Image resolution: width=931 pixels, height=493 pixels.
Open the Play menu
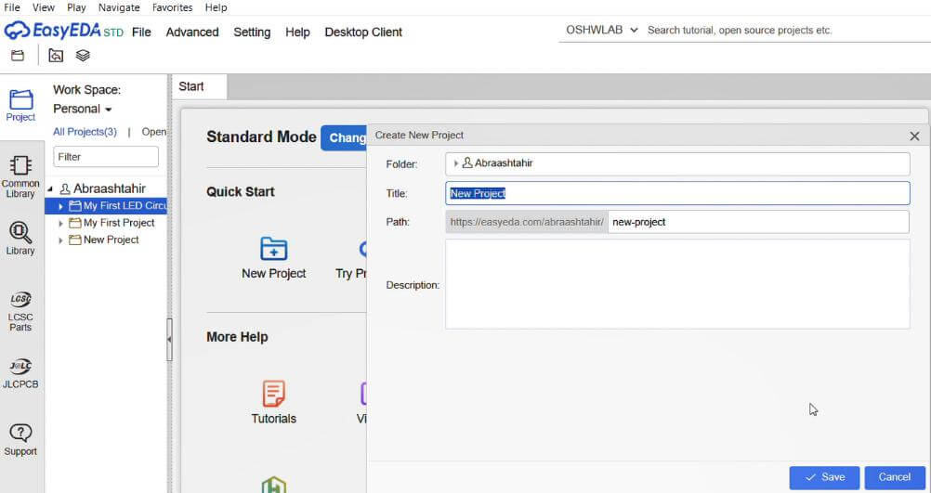[76, 7]
